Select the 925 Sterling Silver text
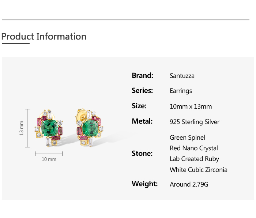Image resolution: width=256 pixels, height=218 pixels. pyautogui.click(x=195, y=122)
